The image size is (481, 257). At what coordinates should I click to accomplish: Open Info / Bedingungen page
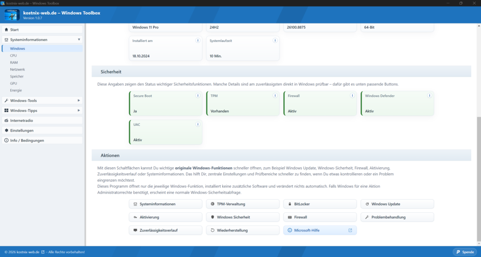(42, 140)
